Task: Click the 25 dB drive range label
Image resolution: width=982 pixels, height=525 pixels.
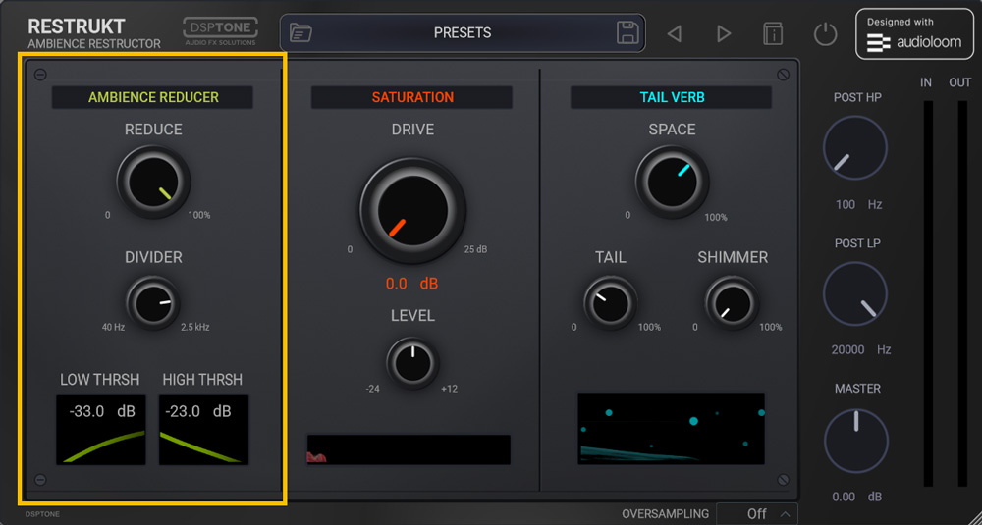Action: point(475,249)
